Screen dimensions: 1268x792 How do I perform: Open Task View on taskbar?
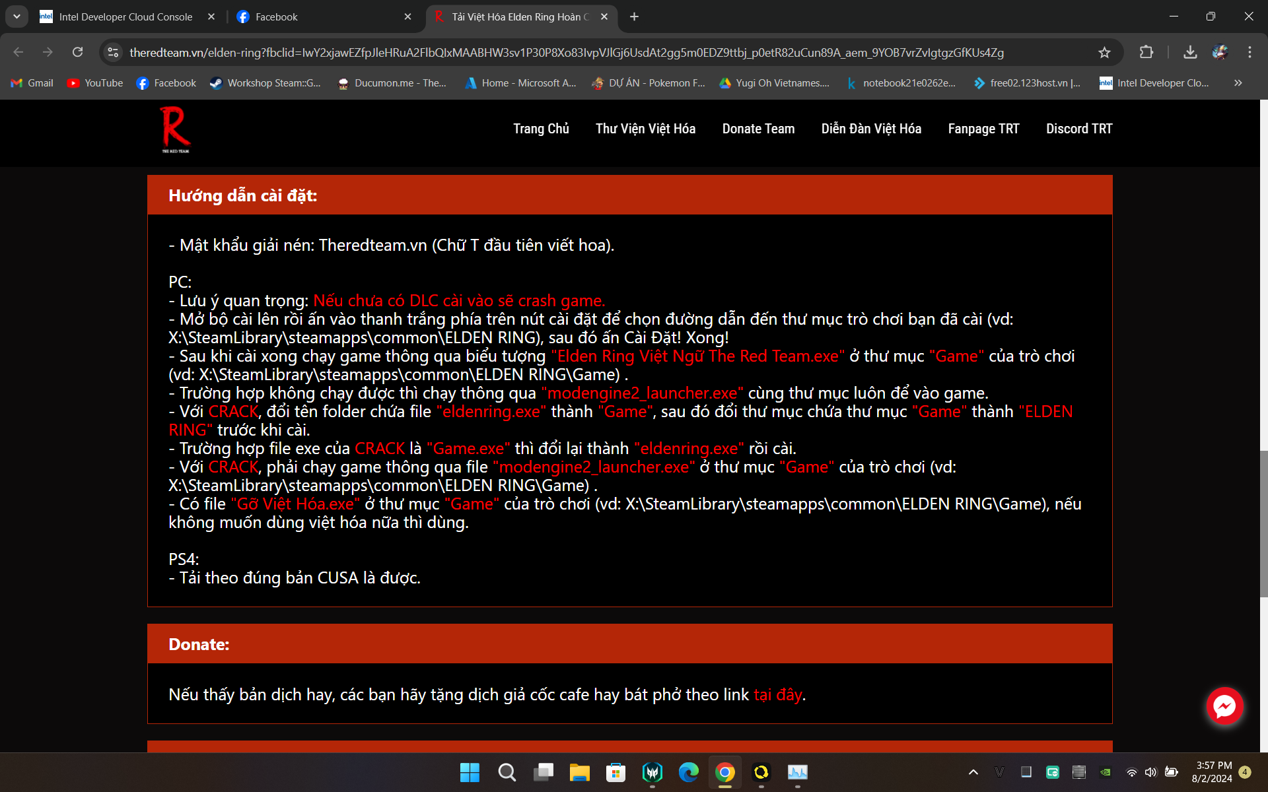tap(544, 772)
